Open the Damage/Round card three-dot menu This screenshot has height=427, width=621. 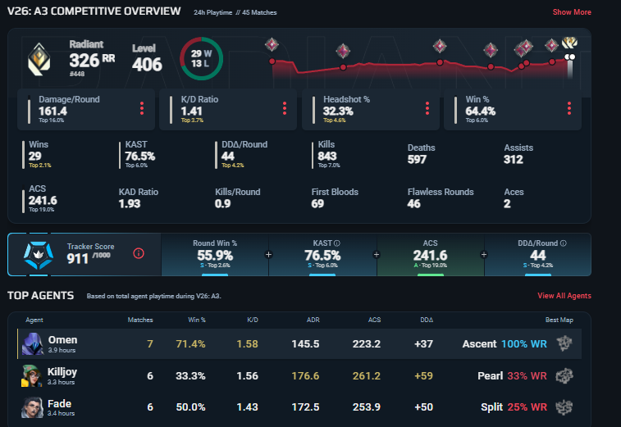click(142, 108)
